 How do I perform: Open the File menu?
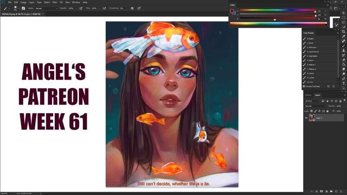(x=10, y=2)
